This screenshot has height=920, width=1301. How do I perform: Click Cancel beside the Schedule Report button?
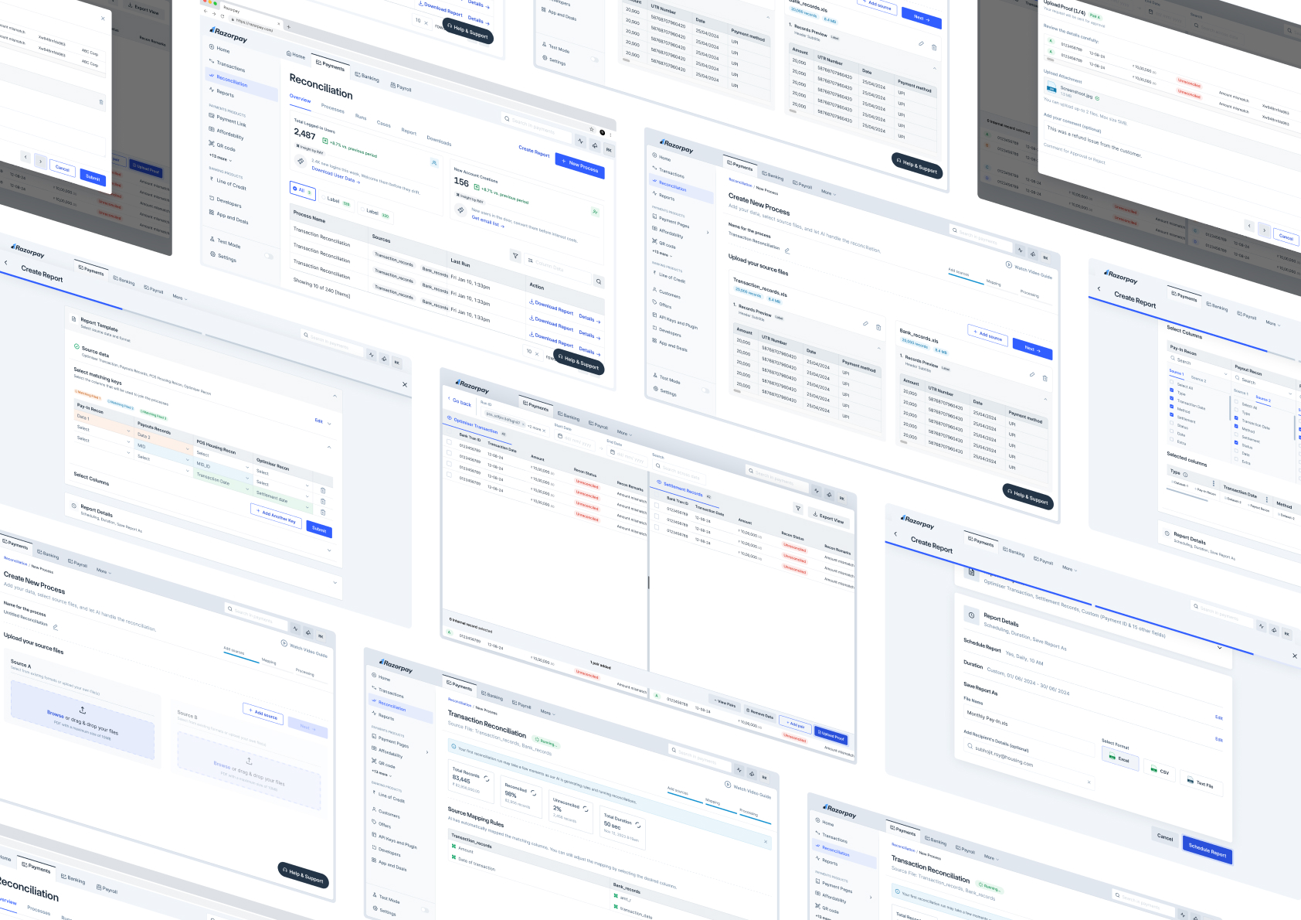point(1165,837)
